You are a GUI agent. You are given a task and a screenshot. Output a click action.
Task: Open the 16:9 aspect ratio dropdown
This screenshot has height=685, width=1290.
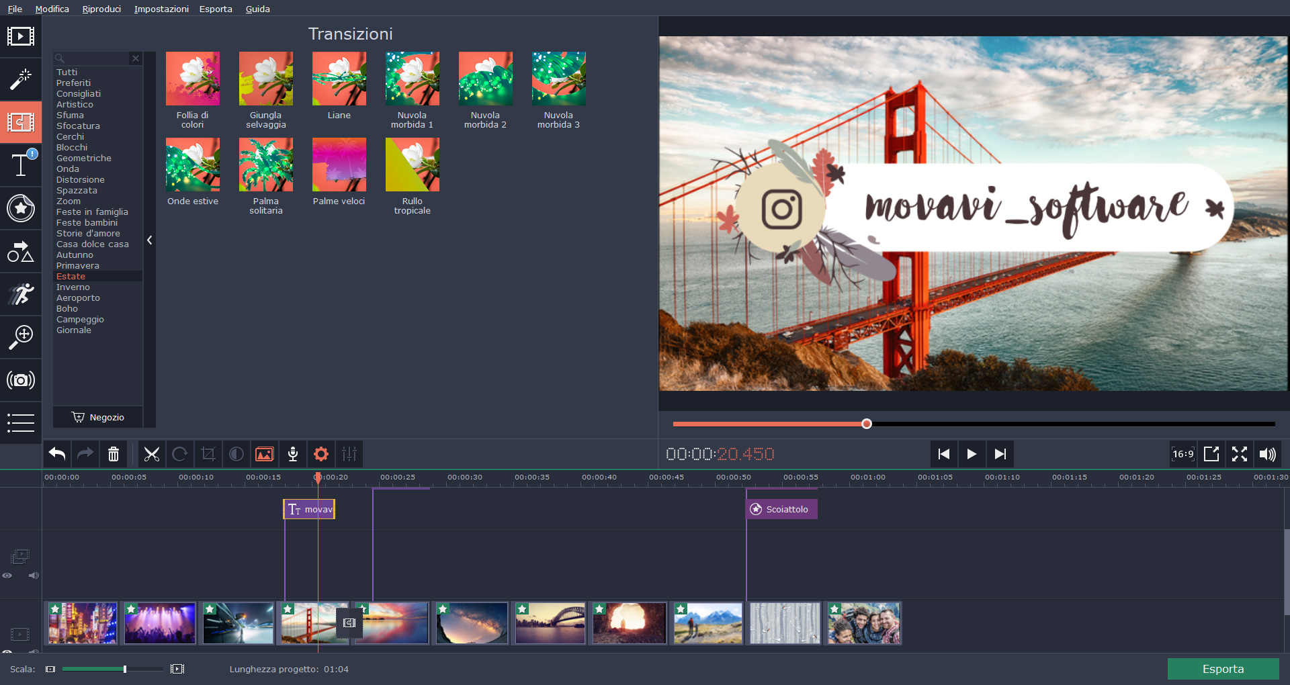(x=1182, y=455)
